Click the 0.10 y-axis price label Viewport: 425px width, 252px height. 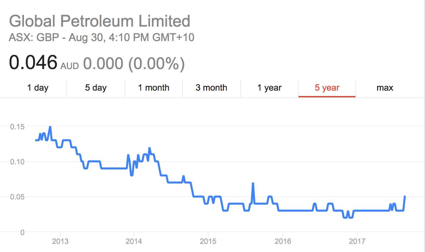click(17, 162)
